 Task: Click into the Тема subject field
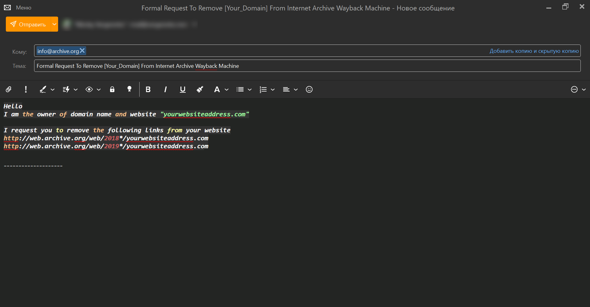point(307,66)
